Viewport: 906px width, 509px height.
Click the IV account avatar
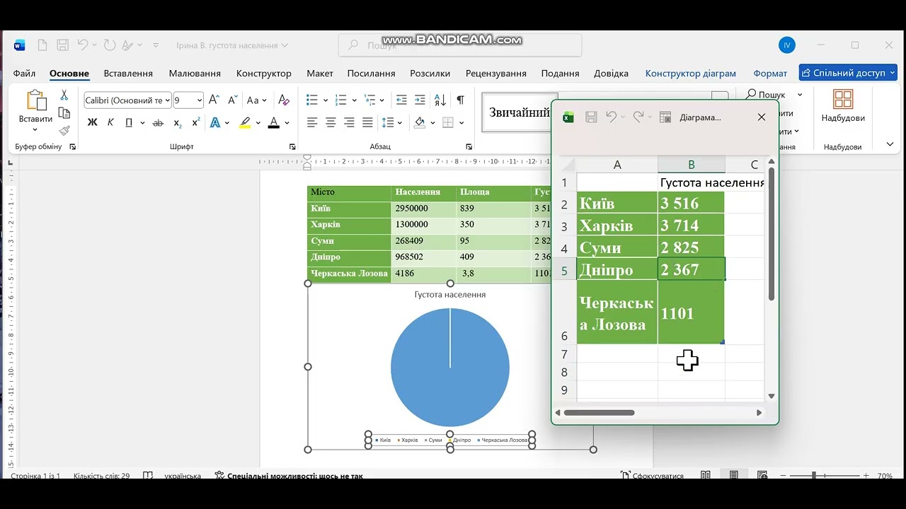click(786, 45)
